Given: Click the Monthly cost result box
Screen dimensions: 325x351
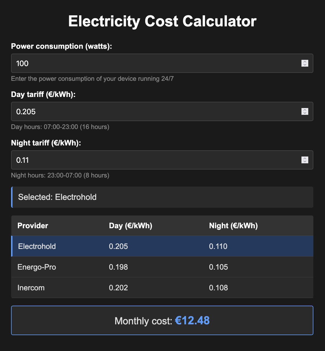Looking at the screenshot, I should point(162,320).
